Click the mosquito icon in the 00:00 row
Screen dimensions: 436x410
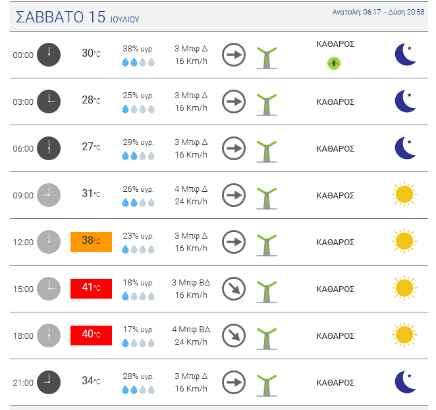pyautogui.click(x=334, y=63)
